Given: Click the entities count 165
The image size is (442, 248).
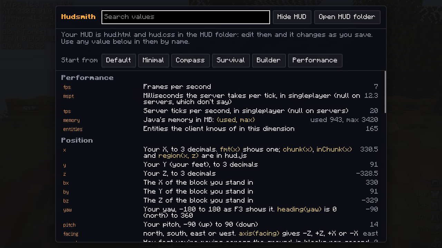Looking at the screenshot, I should pyautogui.click(x=372, y=129).
